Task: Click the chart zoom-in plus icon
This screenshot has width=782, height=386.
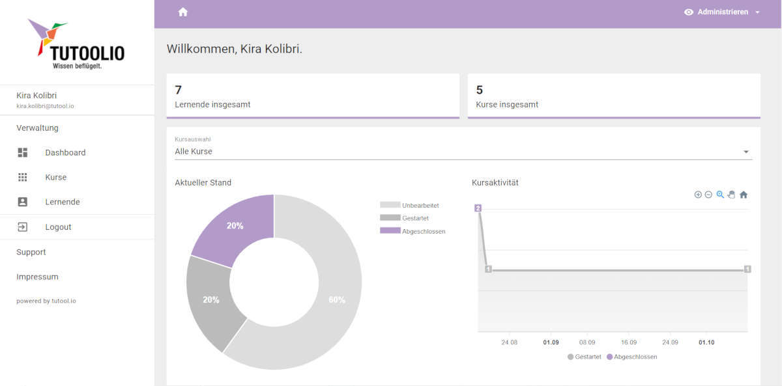Action: [698, 195]
